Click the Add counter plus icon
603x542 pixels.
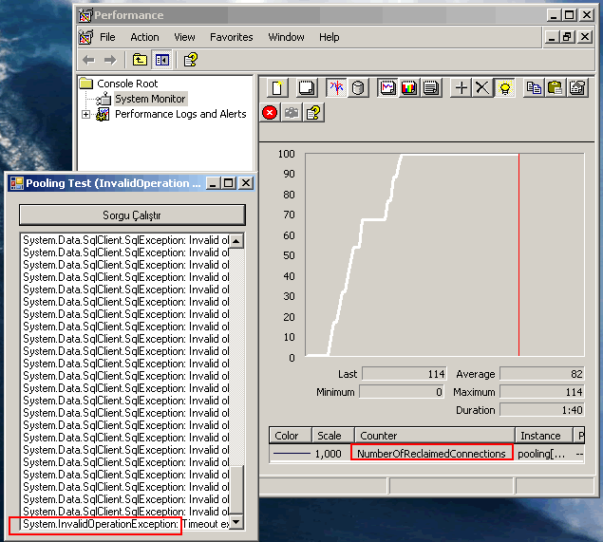(x=462, y=88)
